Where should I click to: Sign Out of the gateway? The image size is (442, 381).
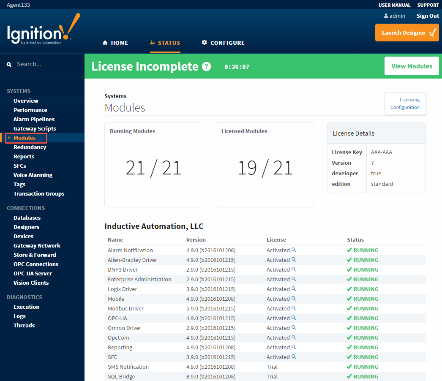click(x=427, y=16)
